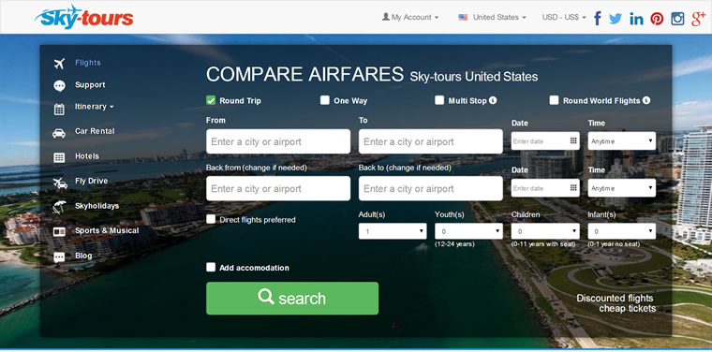Check the One Way checkbox
The width and height of the screenshot is (712, 352).
tap(325, 100)
